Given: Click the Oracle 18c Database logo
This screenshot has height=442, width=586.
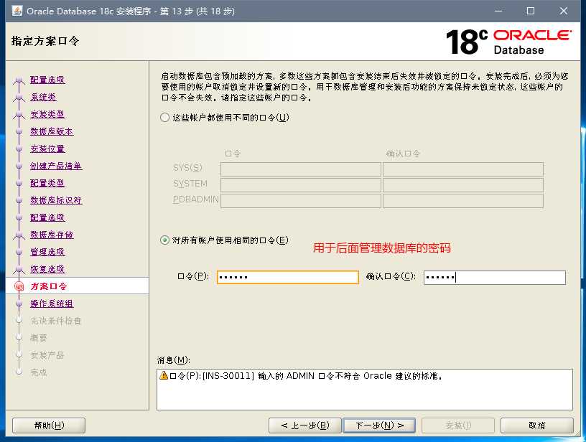Looking at the screenshot, I should (508, 42).
